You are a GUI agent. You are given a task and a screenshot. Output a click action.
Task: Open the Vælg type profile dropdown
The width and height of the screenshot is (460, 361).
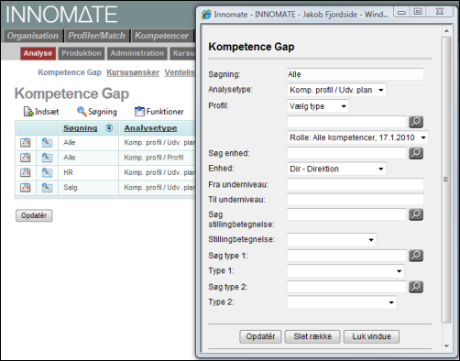tap(318, 106)
